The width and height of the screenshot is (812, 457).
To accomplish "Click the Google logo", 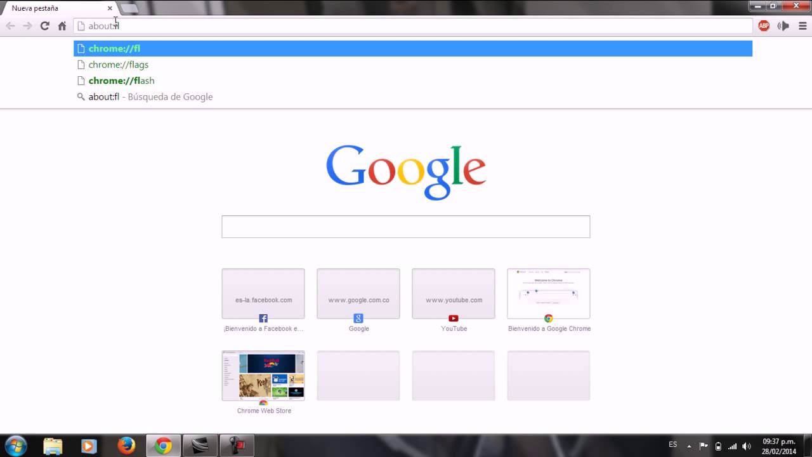I will (x=406, y=172).
